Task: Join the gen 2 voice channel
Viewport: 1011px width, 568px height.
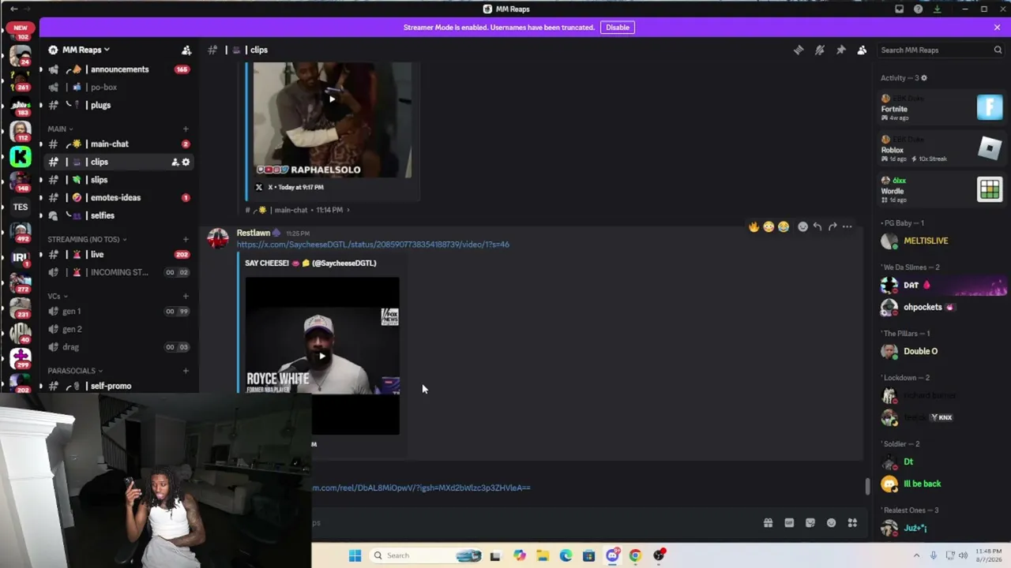Action: pyautogui.click(x=118, y=329)
